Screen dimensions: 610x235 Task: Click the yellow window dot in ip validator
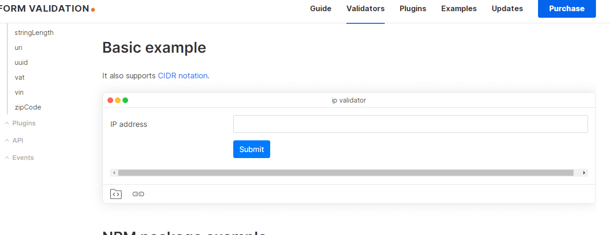coord(118,100)
